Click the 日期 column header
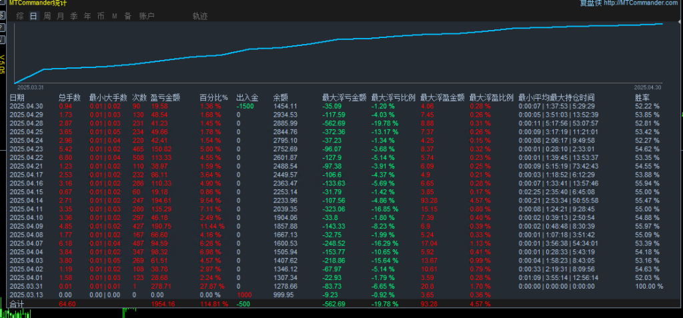 (17, 97)
